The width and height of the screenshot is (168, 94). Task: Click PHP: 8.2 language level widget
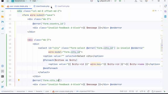click(x=123, y=91)
